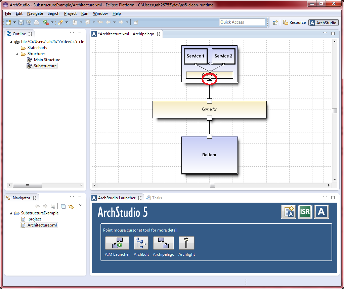Click the Previous Annotation toolbar icon

[x=88, y=22]
